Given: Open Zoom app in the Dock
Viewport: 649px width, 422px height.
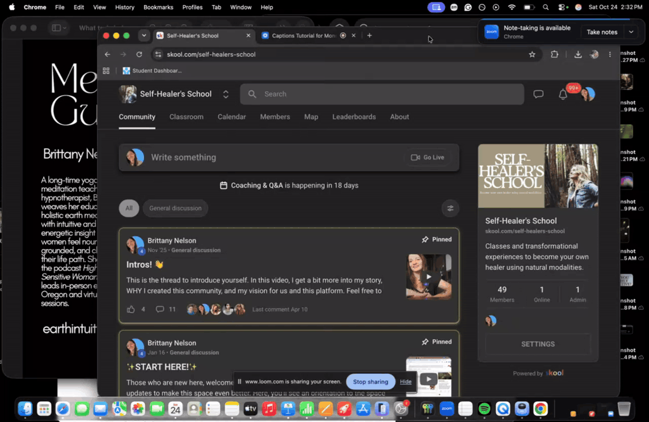Looking at the screenshot, I should 447,409.
